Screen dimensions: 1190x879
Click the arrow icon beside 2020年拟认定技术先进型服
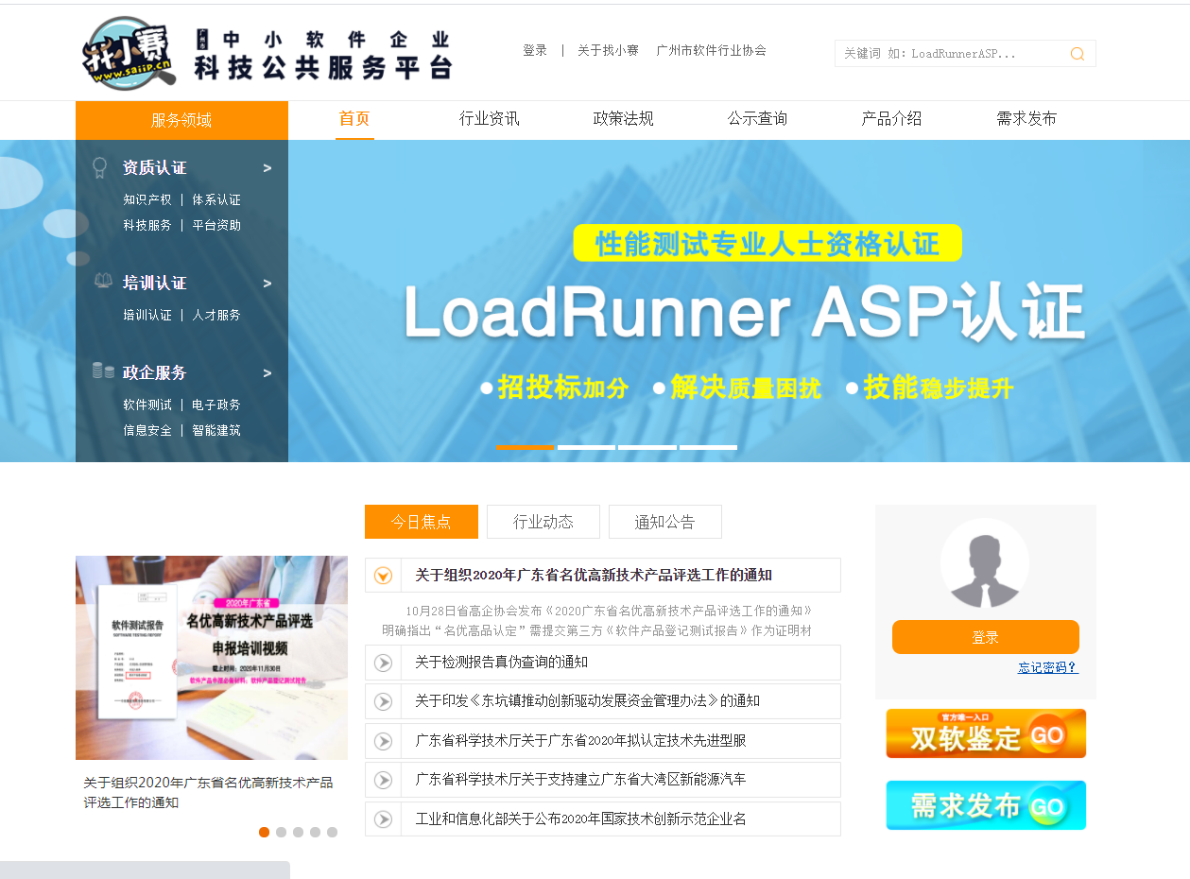383,741
